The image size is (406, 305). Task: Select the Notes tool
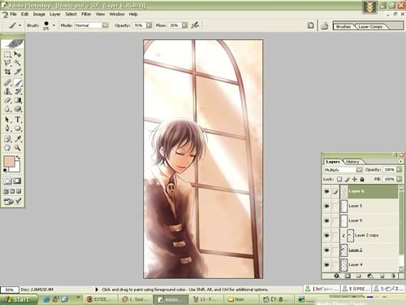pos(7,139)
